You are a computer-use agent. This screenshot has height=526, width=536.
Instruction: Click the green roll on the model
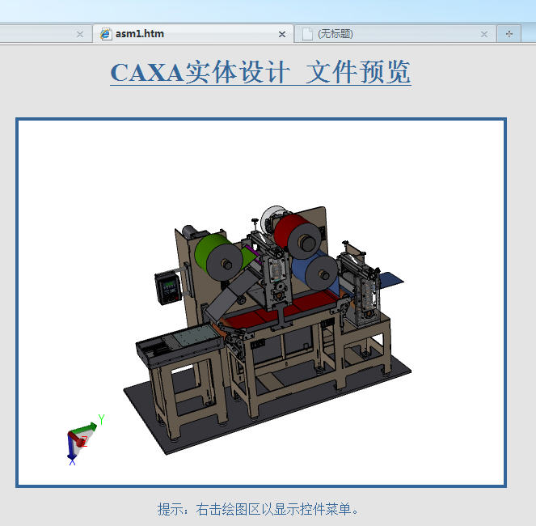[x=218, y=257]
